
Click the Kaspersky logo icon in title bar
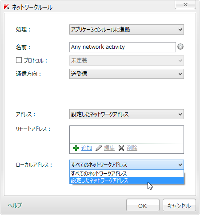(7, 7)
